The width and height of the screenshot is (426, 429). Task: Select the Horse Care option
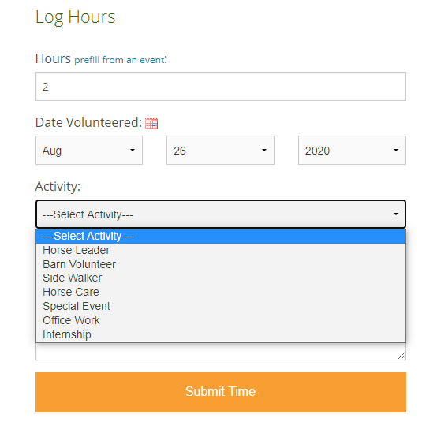pos(221,293)
